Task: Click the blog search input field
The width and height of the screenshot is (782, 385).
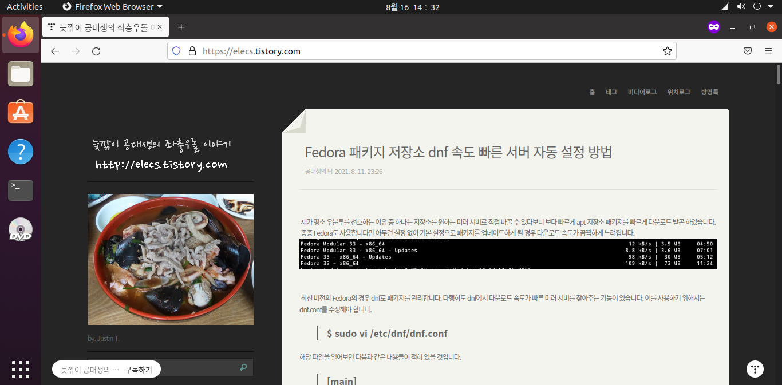Action: coord(171,367)
